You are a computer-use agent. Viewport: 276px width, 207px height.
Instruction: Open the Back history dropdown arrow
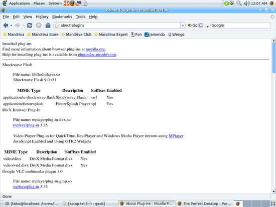point(11,26)
